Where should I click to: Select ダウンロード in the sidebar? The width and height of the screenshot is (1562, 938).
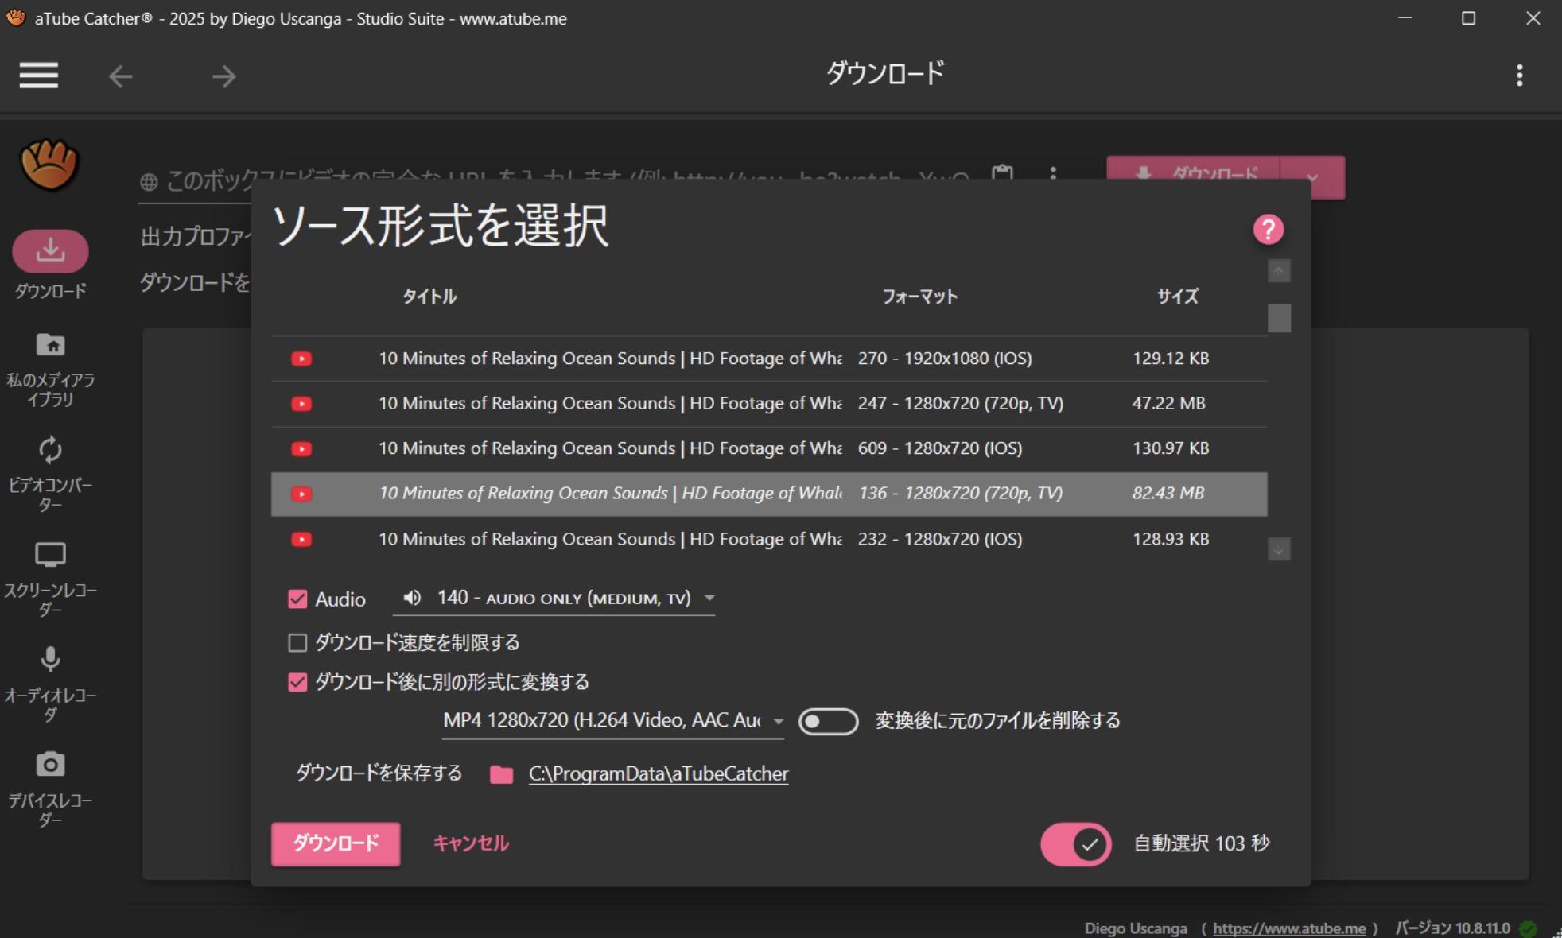pos(50,266)
